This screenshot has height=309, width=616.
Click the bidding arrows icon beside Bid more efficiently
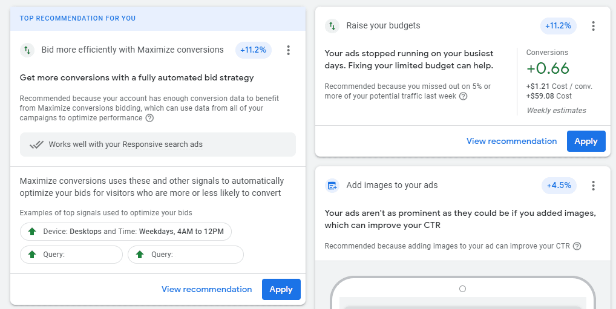coord(27,50)
